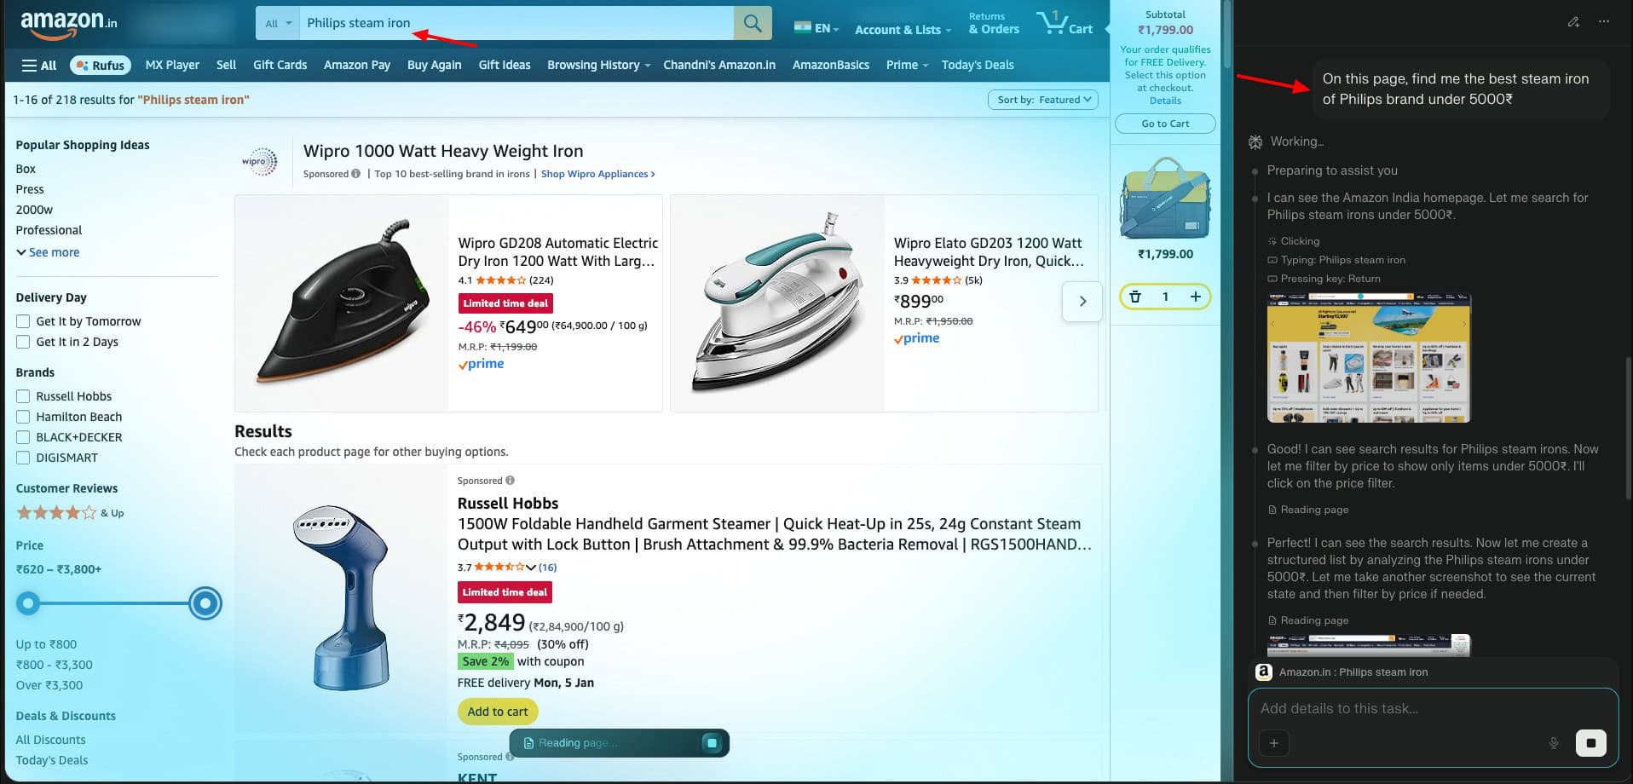Start a new chat with edit icon
This screenshot has width=1633, height=784.
coord(1573,22)
